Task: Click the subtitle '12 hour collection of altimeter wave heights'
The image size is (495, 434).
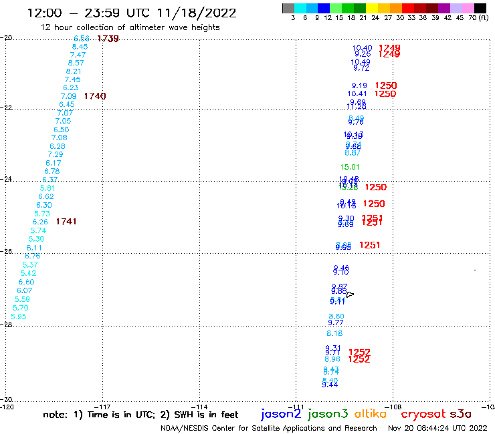Action: 130,27
